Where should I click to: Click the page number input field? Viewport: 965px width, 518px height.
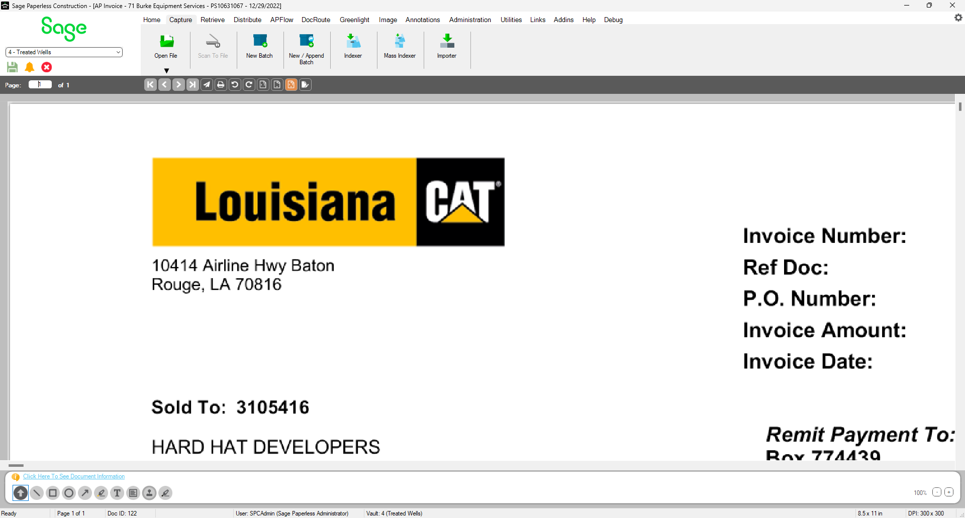[40, 84]
